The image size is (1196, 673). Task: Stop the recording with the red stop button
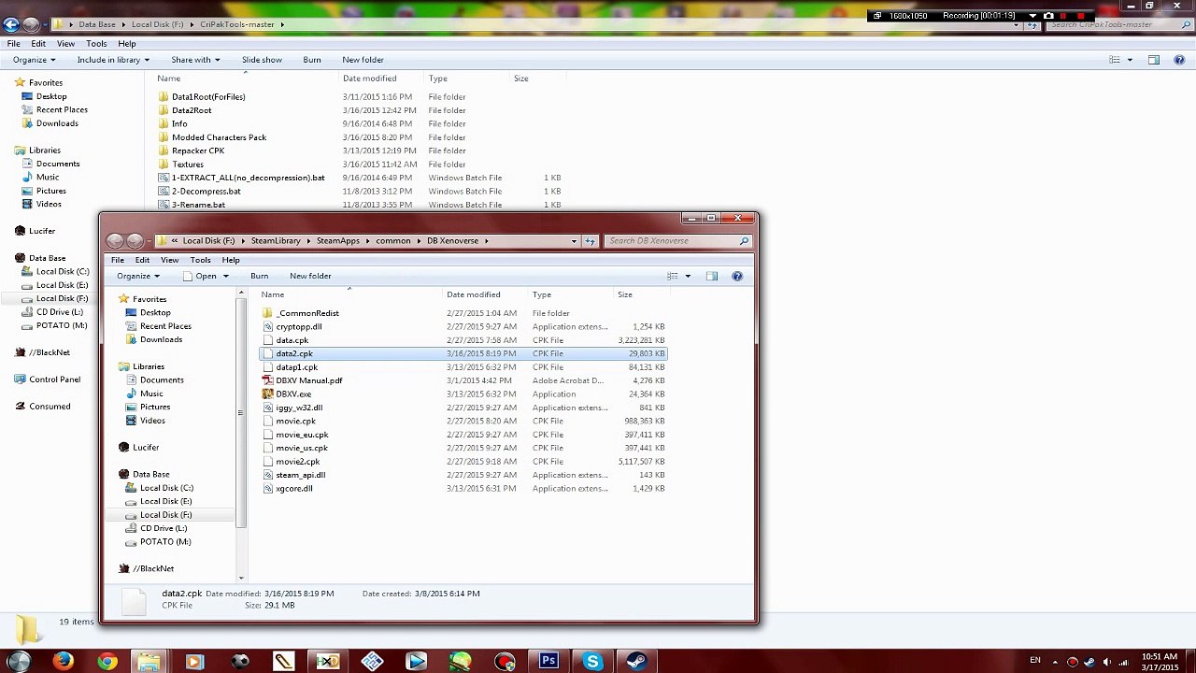point(1081,16)
